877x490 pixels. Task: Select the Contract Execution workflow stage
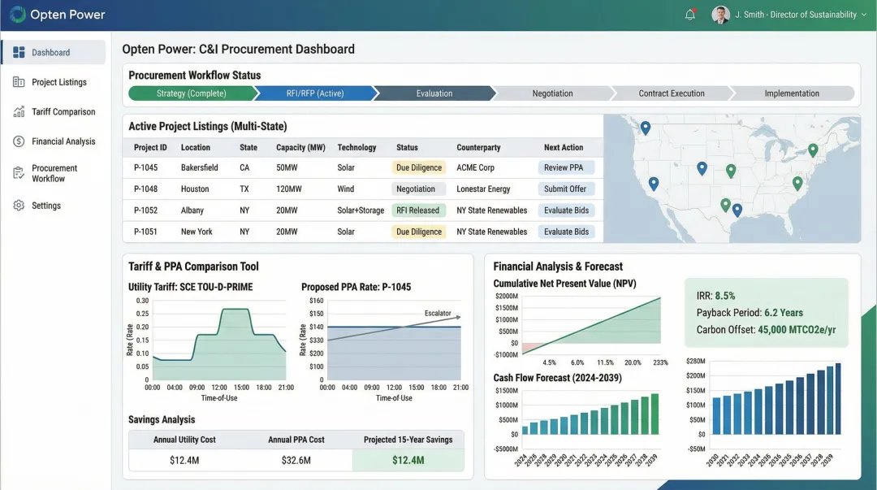pos(671,93)
